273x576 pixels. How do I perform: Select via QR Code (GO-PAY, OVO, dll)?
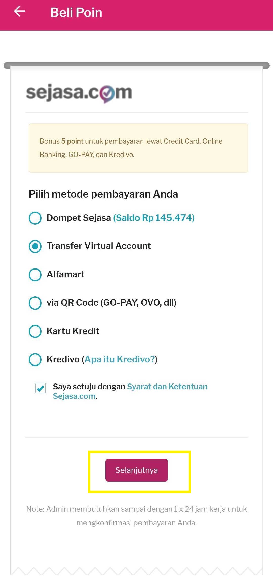[x=35, y=303]
